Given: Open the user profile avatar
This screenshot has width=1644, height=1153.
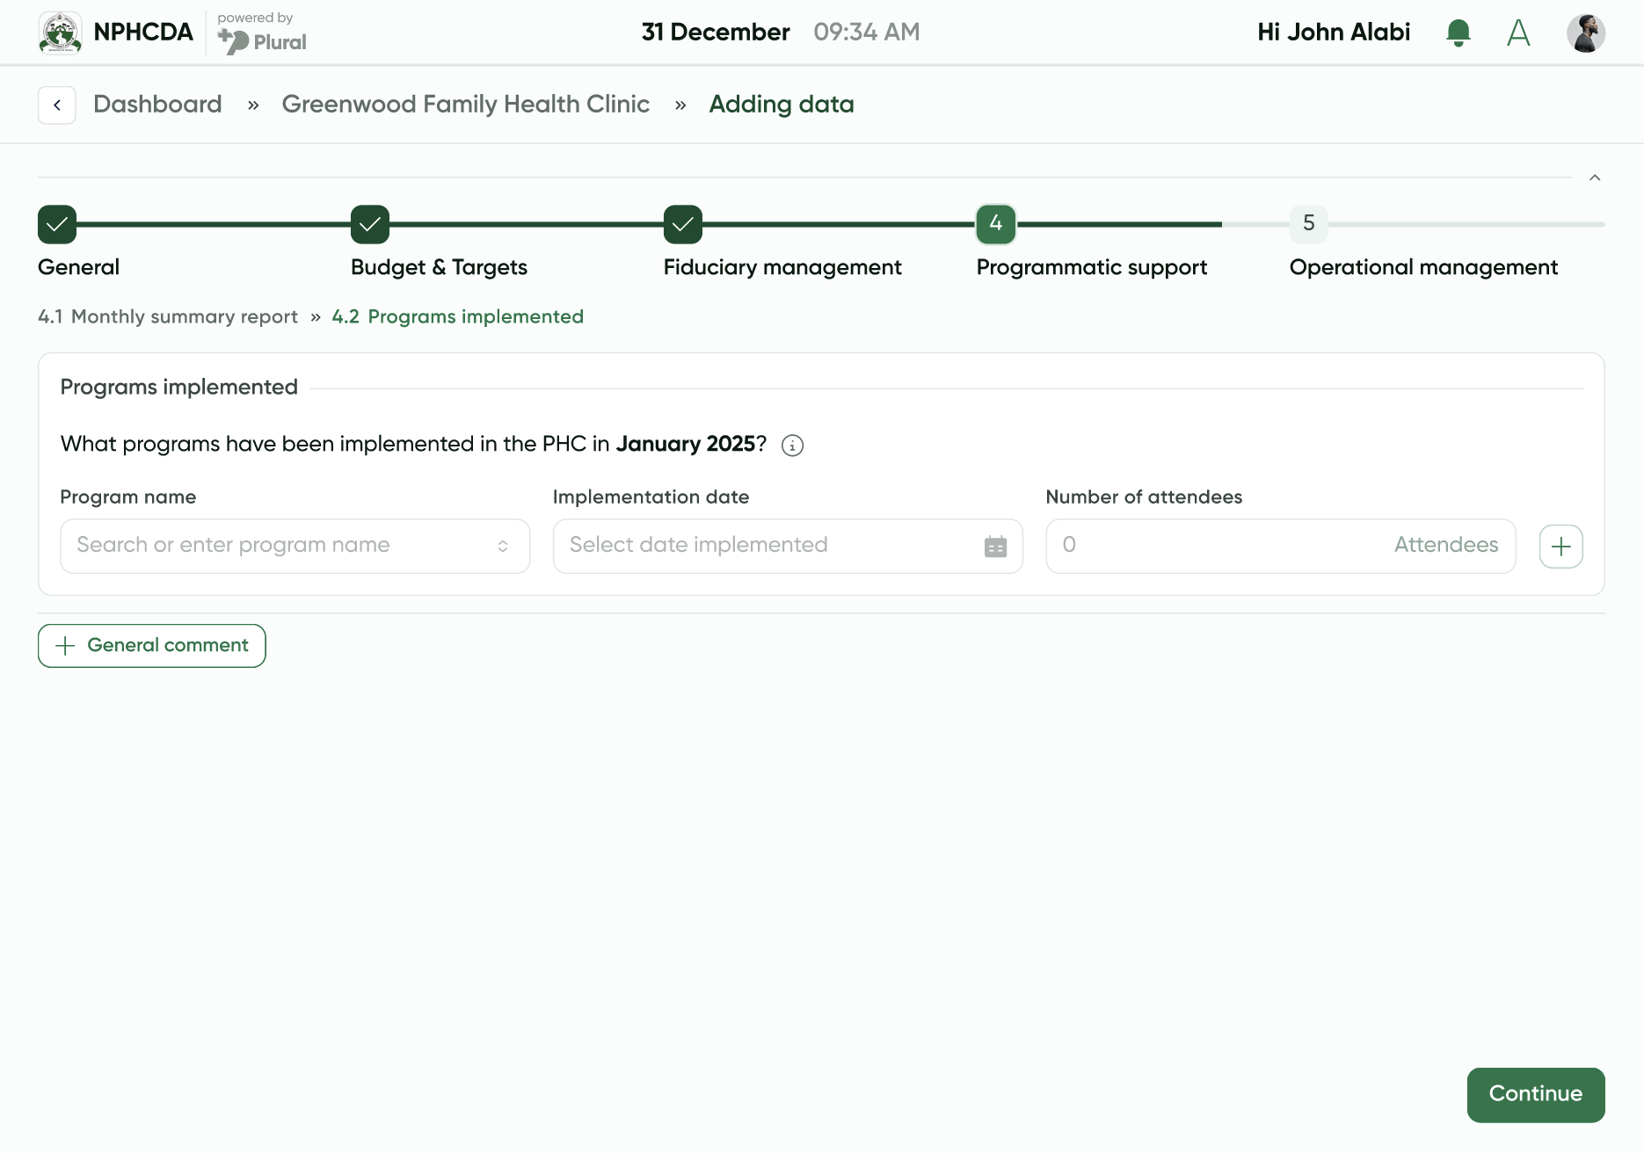Looking at the screenshot, I should pyautogui.click(x=1585, y=33).
